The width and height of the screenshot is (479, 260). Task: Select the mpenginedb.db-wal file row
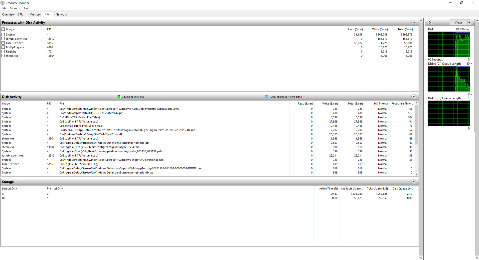tap(207, 172)
